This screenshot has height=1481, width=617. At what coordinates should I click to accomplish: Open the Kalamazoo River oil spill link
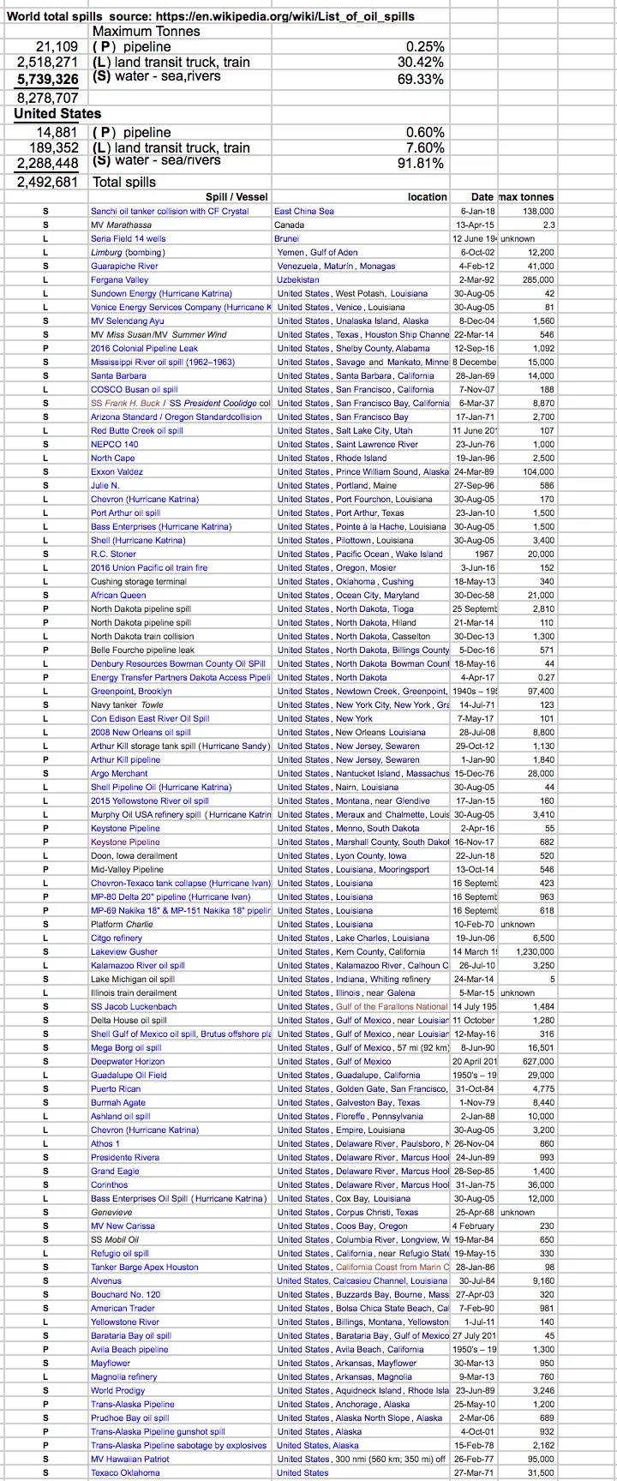tap(138, 965)
